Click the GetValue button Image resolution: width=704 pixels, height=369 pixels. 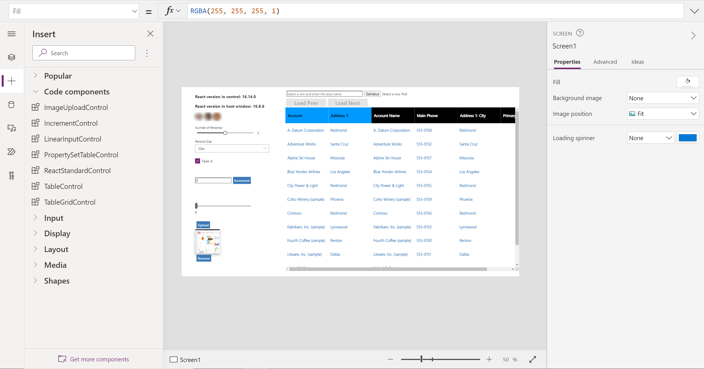click(372, 94)
